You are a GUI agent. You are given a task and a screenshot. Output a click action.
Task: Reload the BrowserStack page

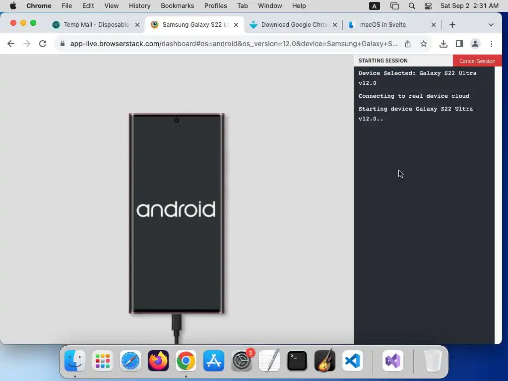coord(43,44)
